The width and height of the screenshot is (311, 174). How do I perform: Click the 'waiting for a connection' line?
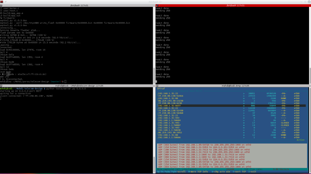pos(16,93)
